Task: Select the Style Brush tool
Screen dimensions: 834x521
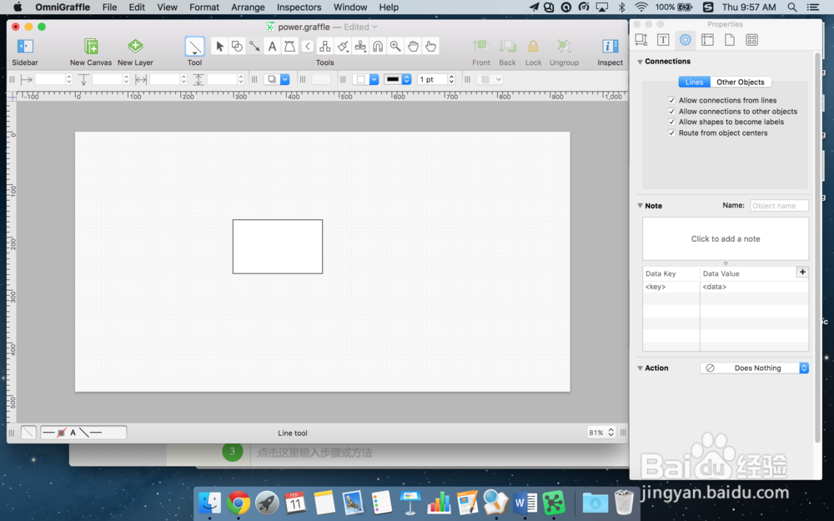Action: coord(343,47)
